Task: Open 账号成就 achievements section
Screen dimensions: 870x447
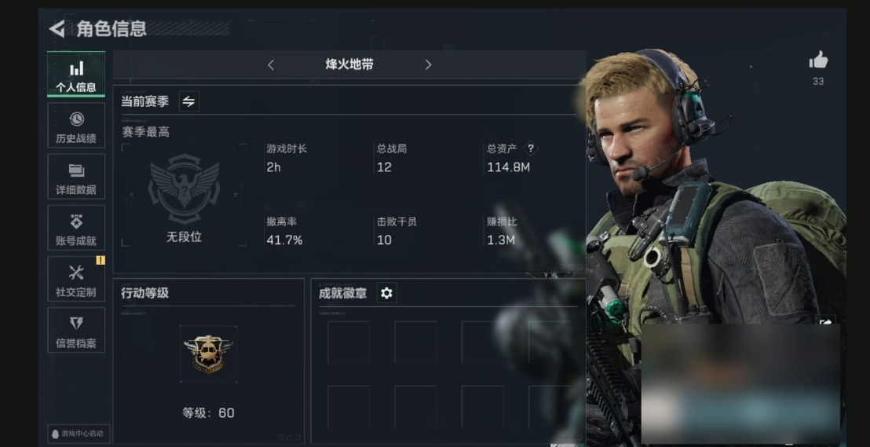Action: (x=76, y=228)
